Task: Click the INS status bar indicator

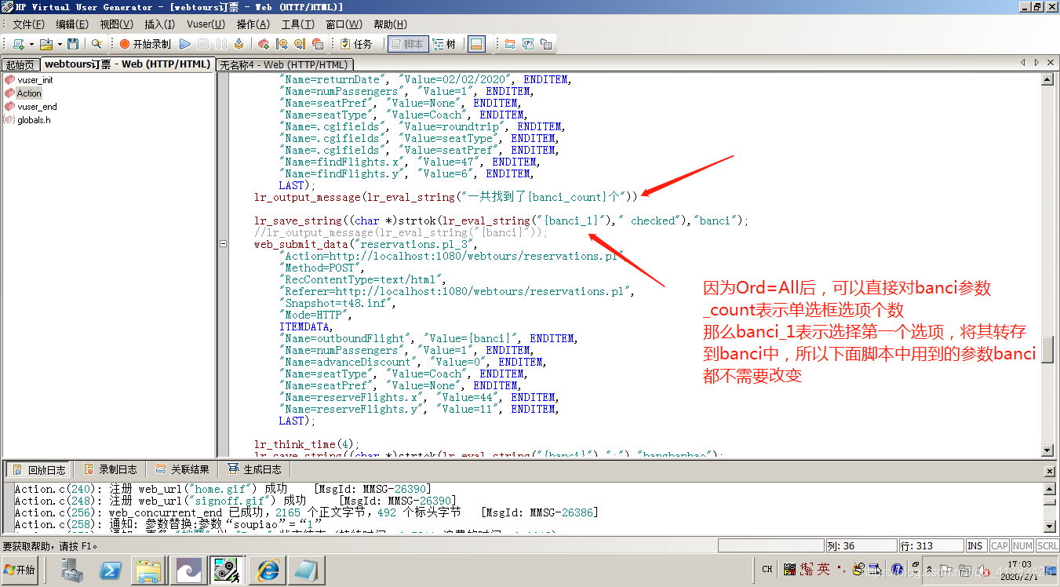Action: point(975,545)
